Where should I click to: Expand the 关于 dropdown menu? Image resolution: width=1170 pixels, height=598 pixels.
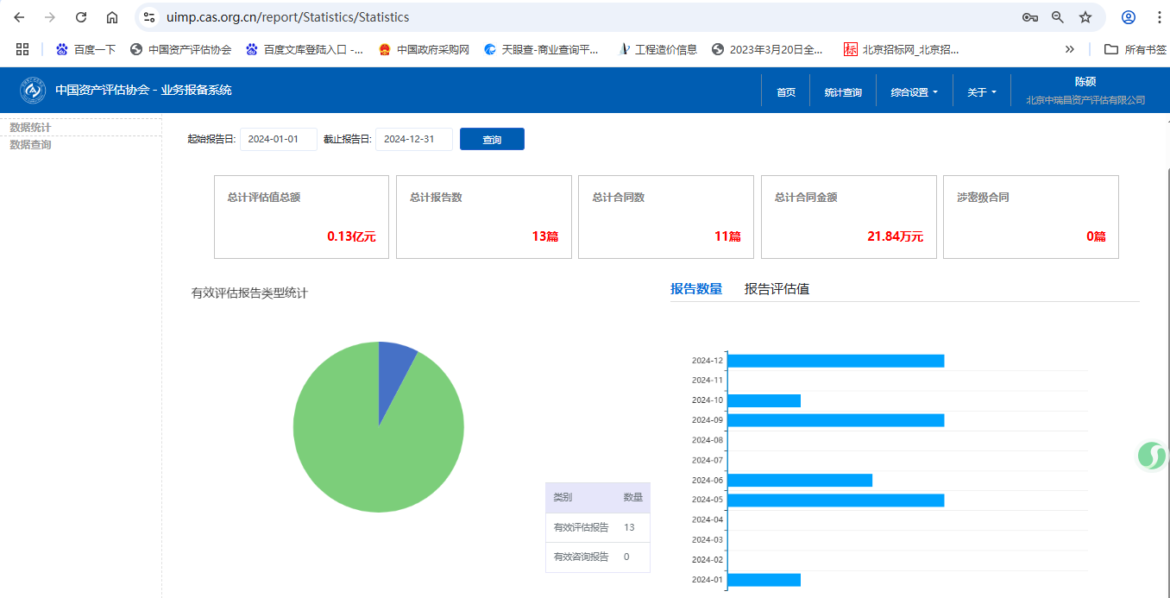981,91
